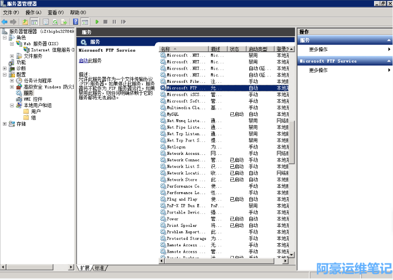This screenshot has height=280, width=393.
Task: Click the 启动 link to start service
Action: (83, 61)
